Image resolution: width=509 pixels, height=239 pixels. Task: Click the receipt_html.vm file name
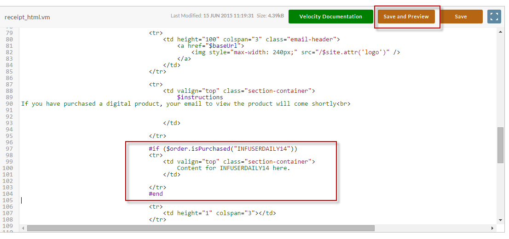(x=27, y=17)
